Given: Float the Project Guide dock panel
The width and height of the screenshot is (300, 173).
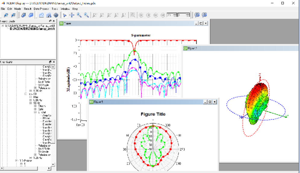Looking at the screenshot, I should [x=50, y=21].
